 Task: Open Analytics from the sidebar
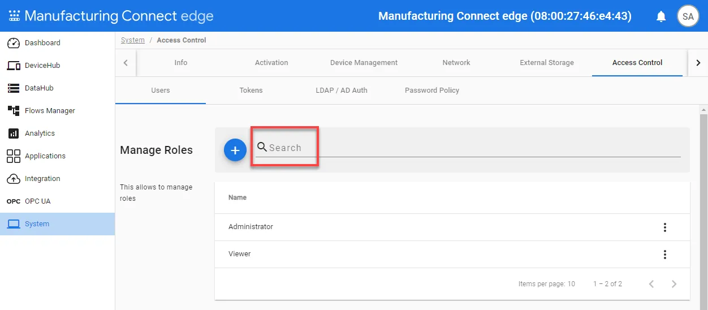click(57, 134)
